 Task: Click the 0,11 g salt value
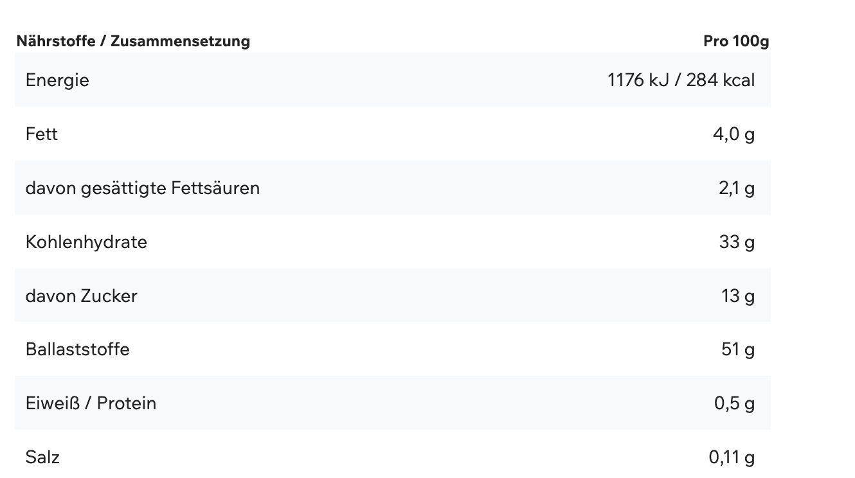(x=732, y=457)
